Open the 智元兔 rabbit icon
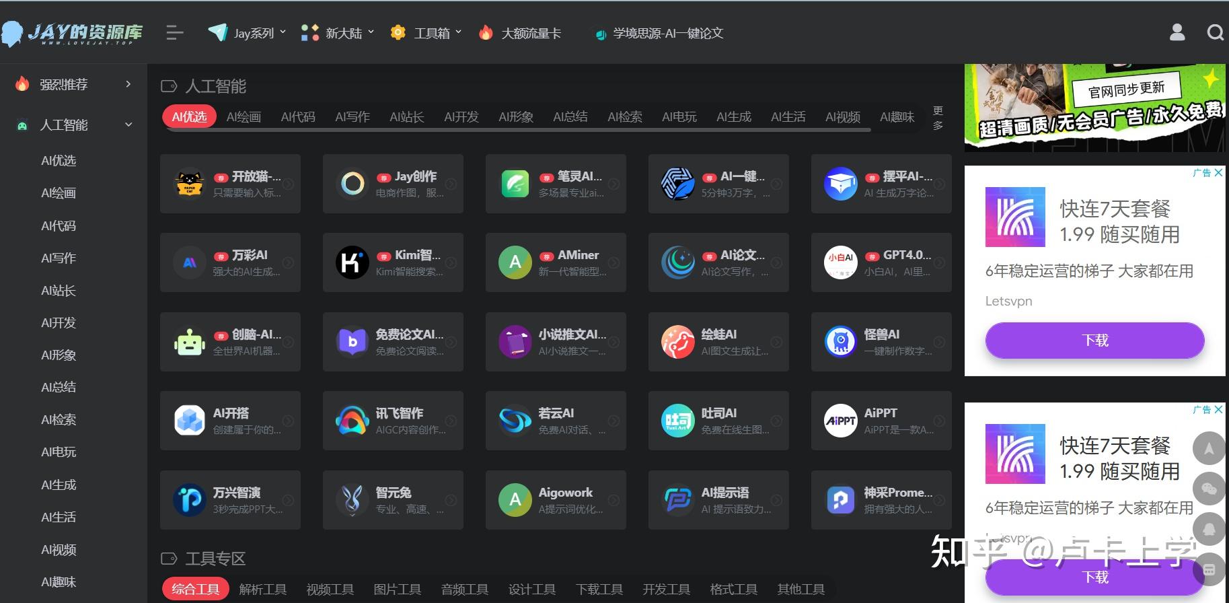 point(352,500)
